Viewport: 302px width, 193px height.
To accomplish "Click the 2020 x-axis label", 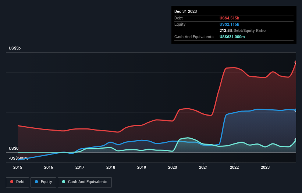I will (x=173, y=167).
